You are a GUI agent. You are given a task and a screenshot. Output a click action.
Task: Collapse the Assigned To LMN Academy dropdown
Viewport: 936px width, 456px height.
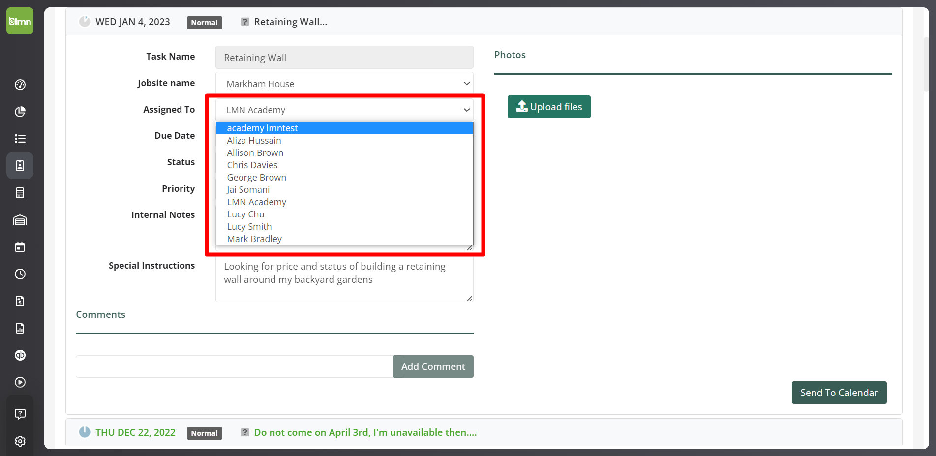(344, 110)
